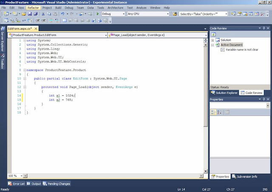Open the Debug configuration dropdown

tap(124, 14)
